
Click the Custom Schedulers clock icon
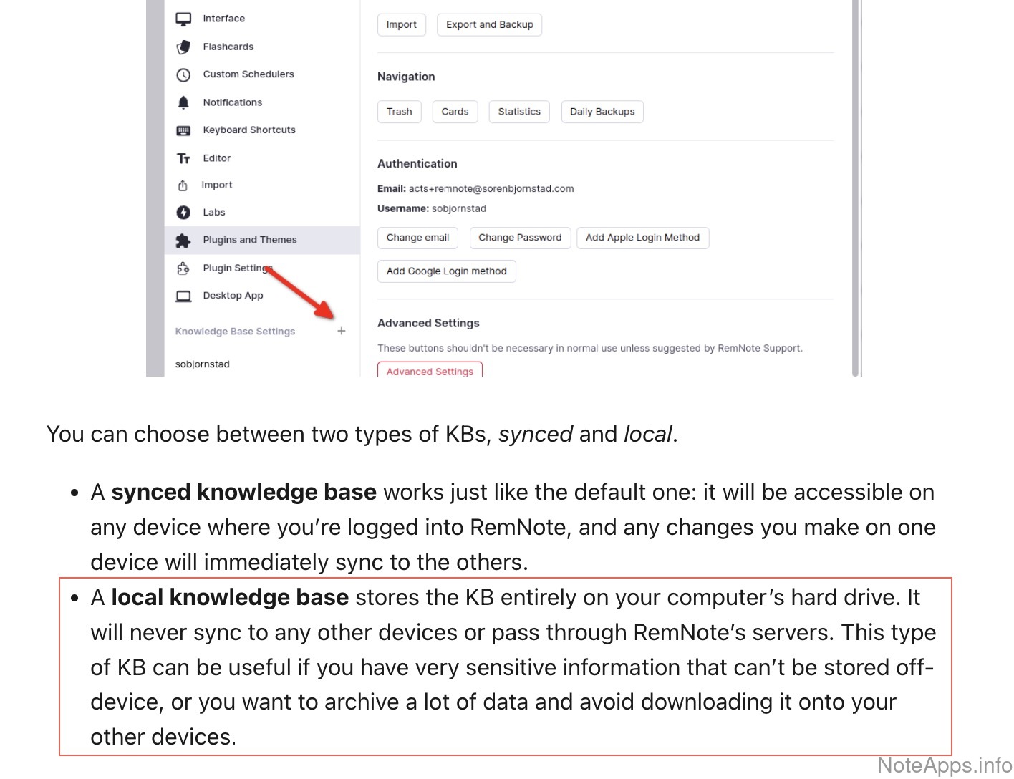[184, 75]
